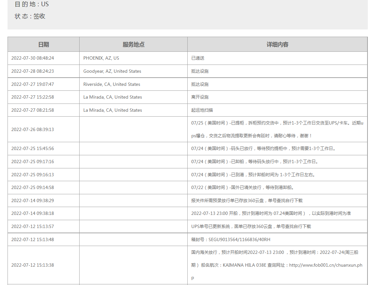Click the 目的地 : US destination text
This screenshot has height=285, width=376.
click(31, 4)
